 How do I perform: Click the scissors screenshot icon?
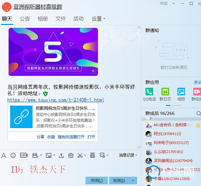coord(80,155)
